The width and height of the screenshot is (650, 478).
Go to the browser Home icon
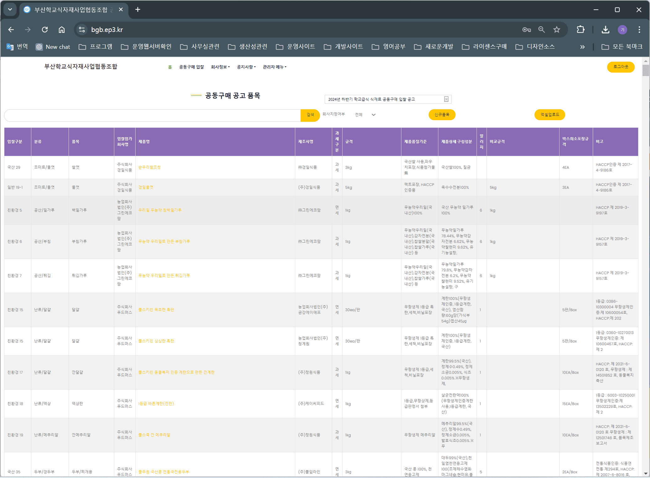62,30
